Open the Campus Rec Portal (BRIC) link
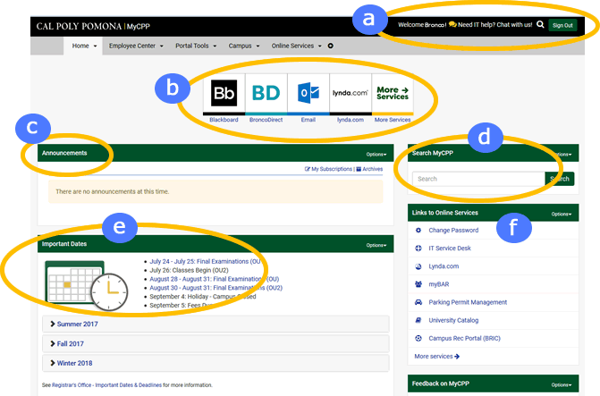600x396 pixels. click(465, 338)
